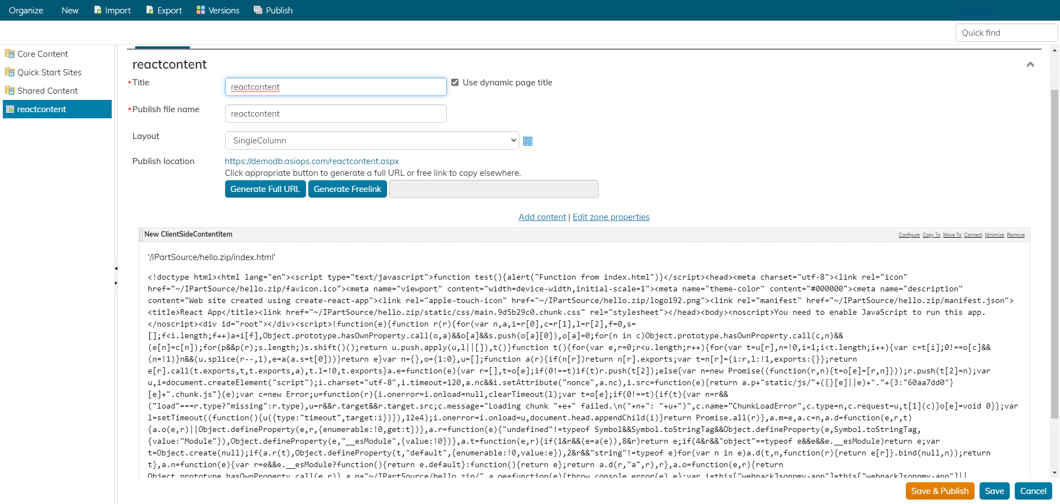The height and width of the screenshot is (504, 1060).
Task: Expand the navigation pane right arrow
Action: 116,283
